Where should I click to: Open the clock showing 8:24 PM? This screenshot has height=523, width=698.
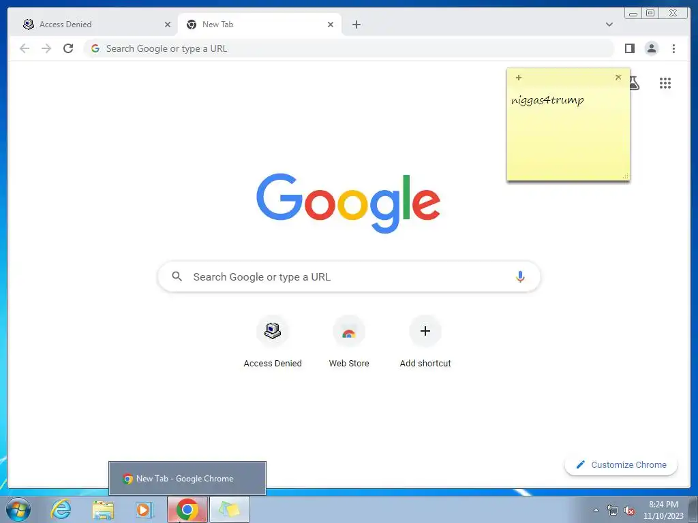[663, 510]
